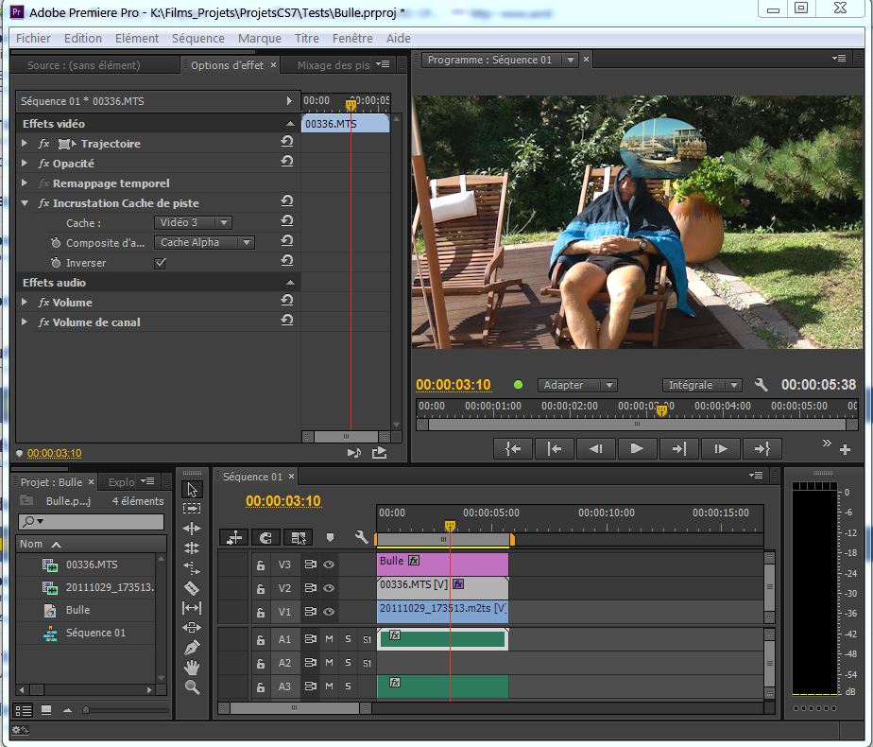Select the Slide tool
Screen dimensions: 873x747
pos(192,628)
